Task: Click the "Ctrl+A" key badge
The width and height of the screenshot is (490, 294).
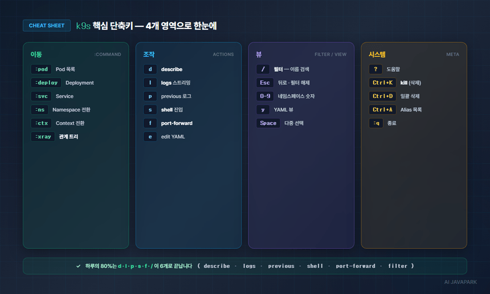Action: [x=382, y=109]
